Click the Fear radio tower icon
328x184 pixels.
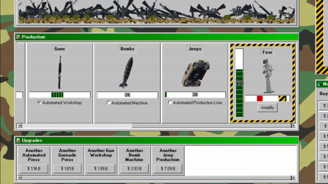tap(268, 76)
